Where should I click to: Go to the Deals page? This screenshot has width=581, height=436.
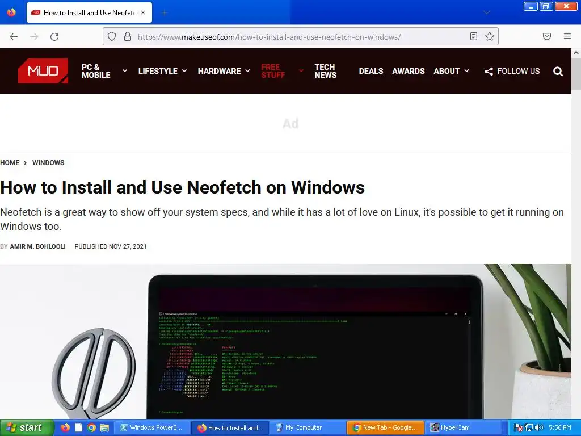(x=371, y=71)
